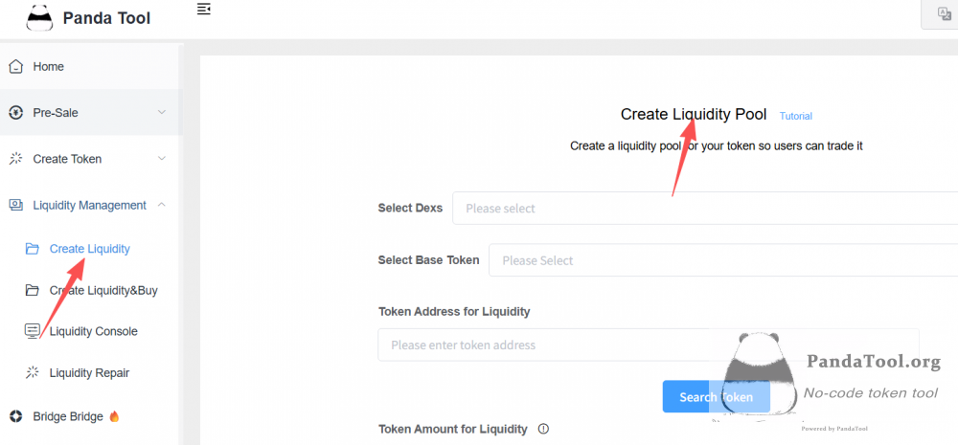Click the Search Token button
The height and width of the screenshot is (445, 958).
pyautogui.click(x=716, y=397)
